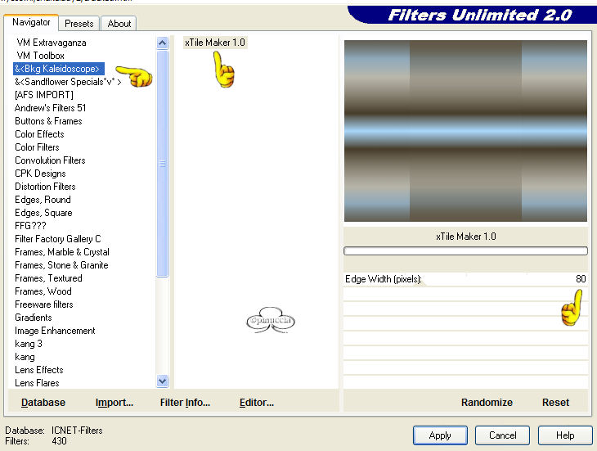Viewport: 597px width, 451px height.
Task: Select the Convolution Filters category
Action: point(50,160)
